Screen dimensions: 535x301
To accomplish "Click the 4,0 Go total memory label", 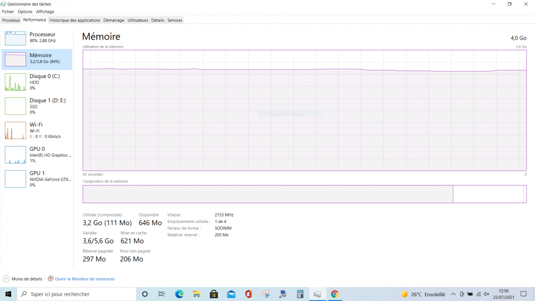I will point(518,38).
